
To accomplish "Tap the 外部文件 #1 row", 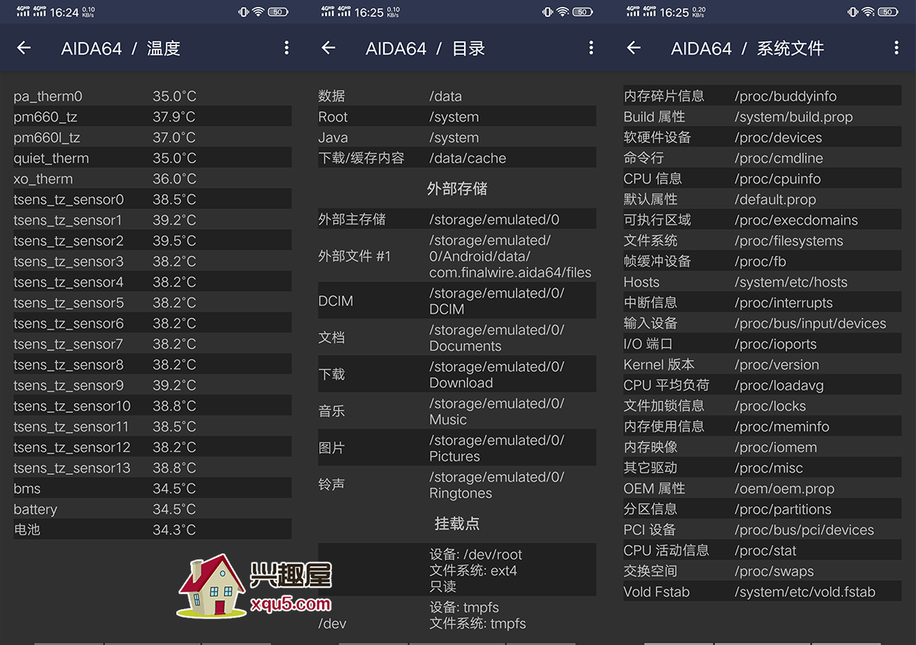I will [457, 256].
